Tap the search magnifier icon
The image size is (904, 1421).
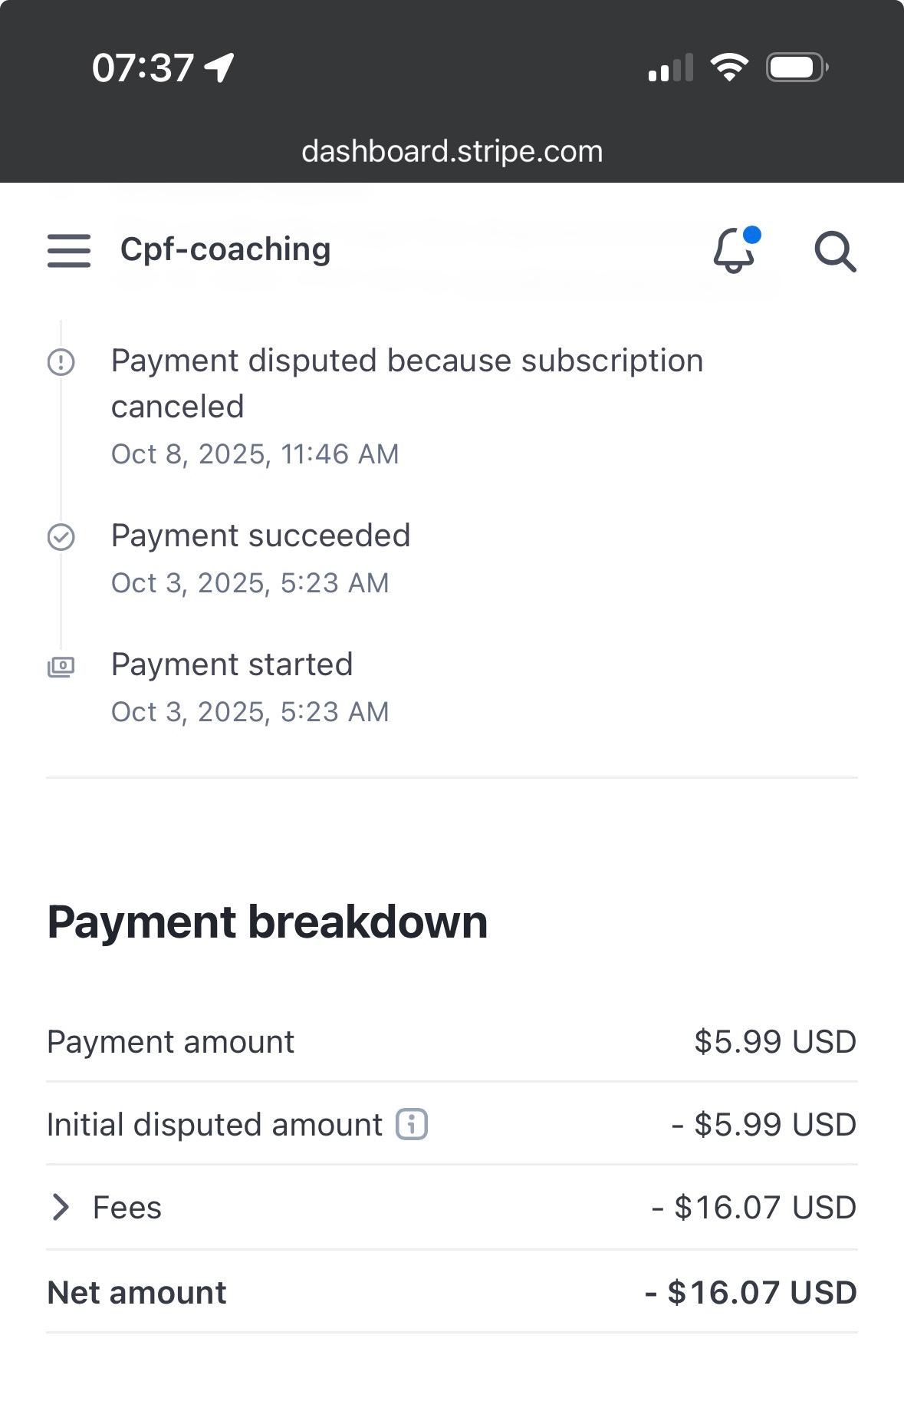click(x=834, y=252)
